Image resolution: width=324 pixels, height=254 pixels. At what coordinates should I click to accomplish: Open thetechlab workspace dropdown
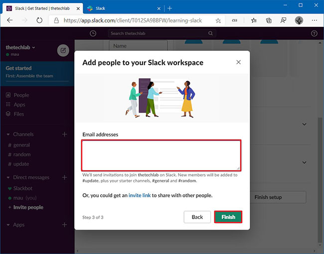click(20, 47)
